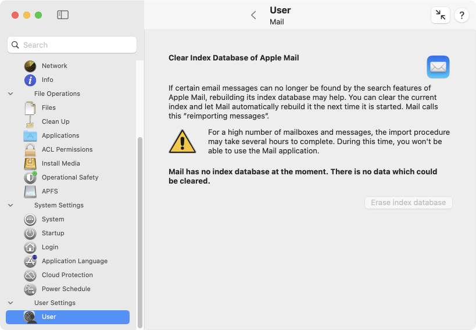Focus the Search field
Image resolution: width=476 pixels, height=330 pixels.
[x=72, y=45]
